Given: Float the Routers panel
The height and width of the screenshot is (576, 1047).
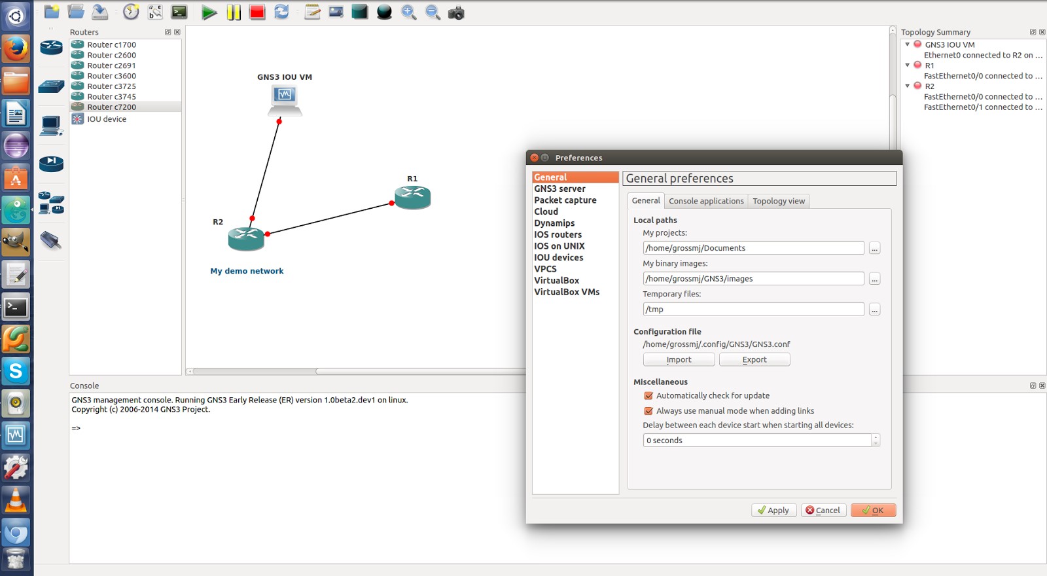Looking at the screenshot, I should (x=168, y=32).
